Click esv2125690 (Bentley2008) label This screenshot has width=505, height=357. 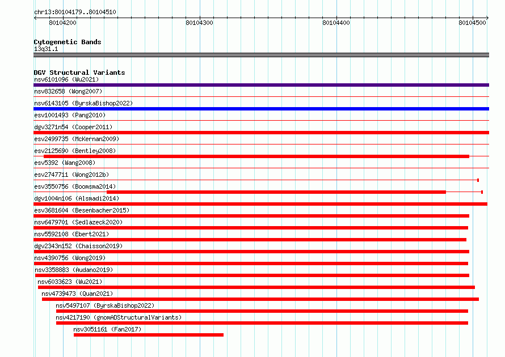[75, 151]
